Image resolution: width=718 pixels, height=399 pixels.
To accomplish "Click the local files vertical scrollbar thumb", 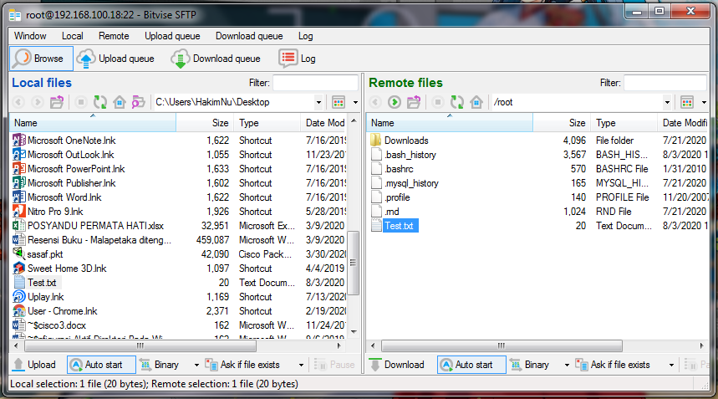I will pos(353,263).
